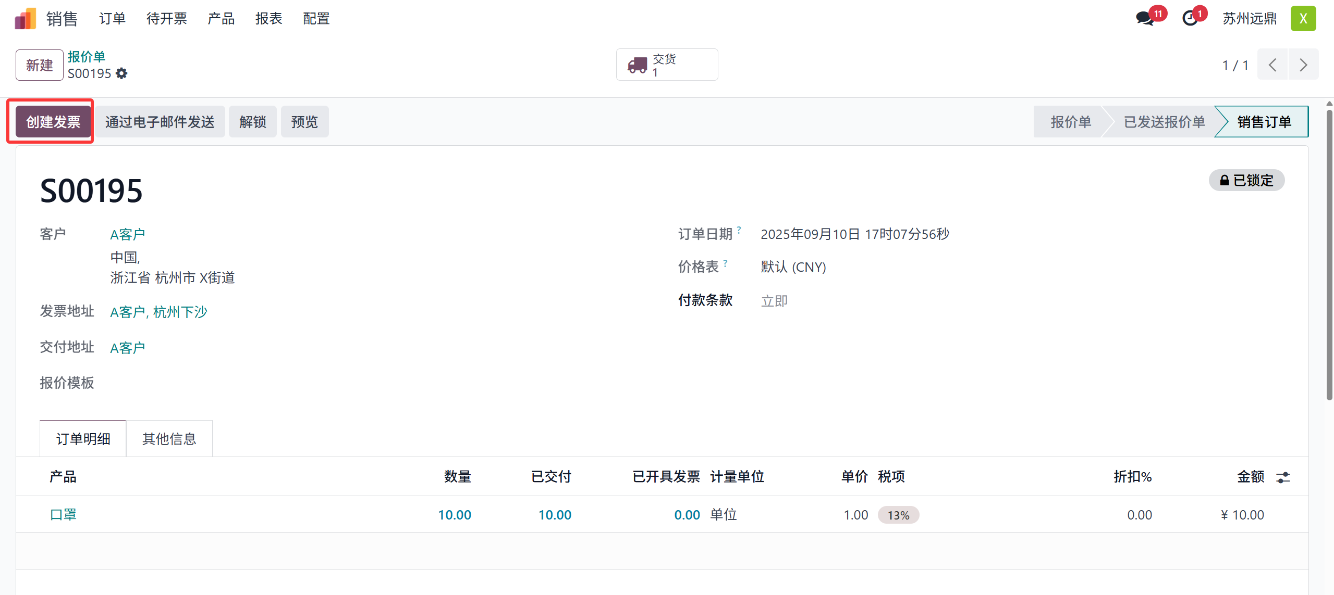
Task: Click 通过电子邮件发送 button
Action: [160, 122]
